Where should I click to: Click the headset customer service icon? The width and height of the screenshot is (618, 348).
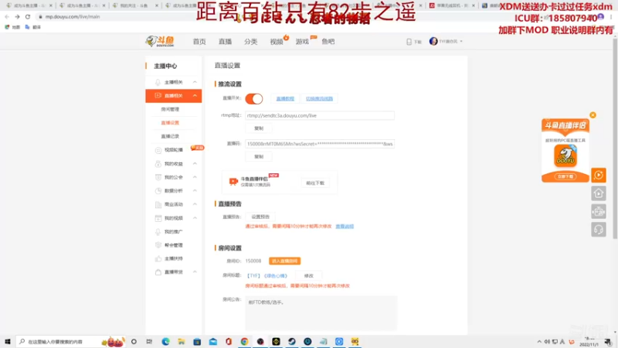(598, 230)
